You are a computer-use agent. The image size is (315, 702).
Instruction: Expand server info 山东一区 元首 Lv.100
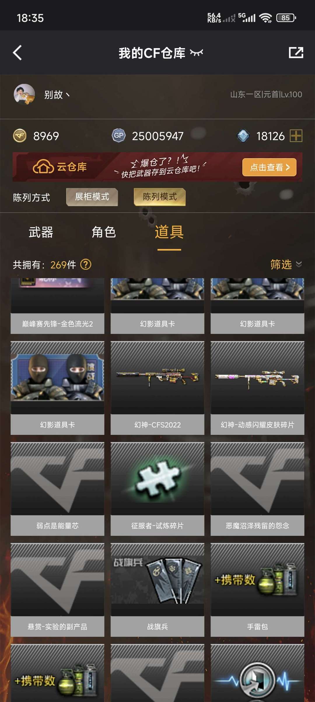point(266,94)
